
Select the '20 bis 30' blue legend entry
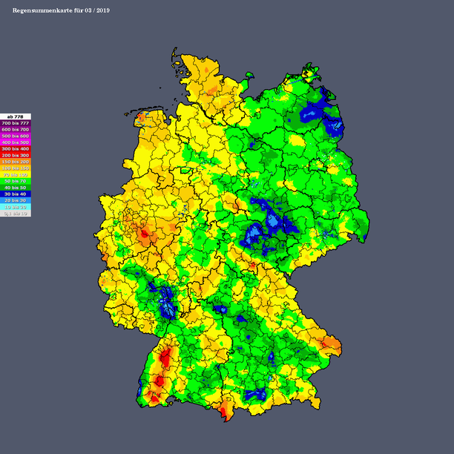(15, 200)
